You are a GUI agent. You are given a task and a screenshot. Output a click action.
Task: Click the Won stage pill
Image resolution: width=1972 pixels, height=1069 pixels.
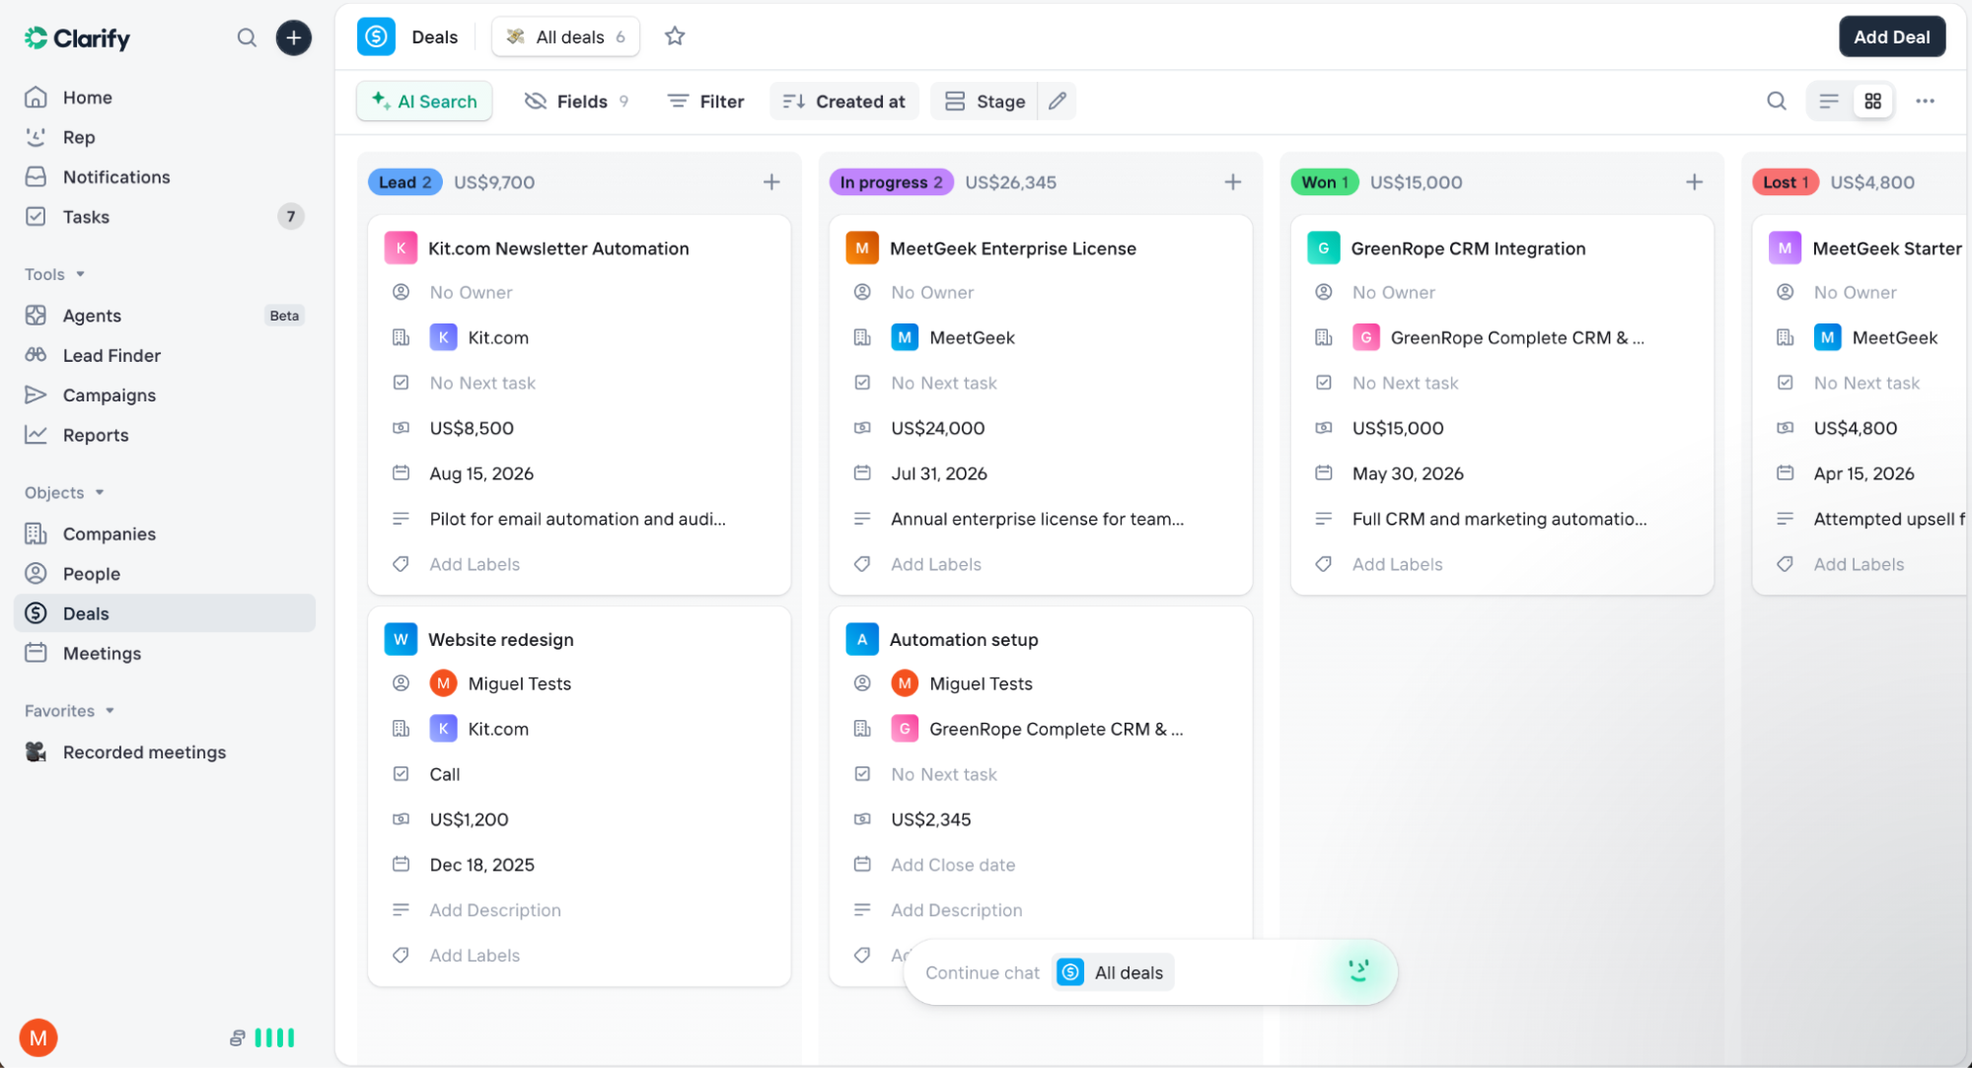[1324, 181]
